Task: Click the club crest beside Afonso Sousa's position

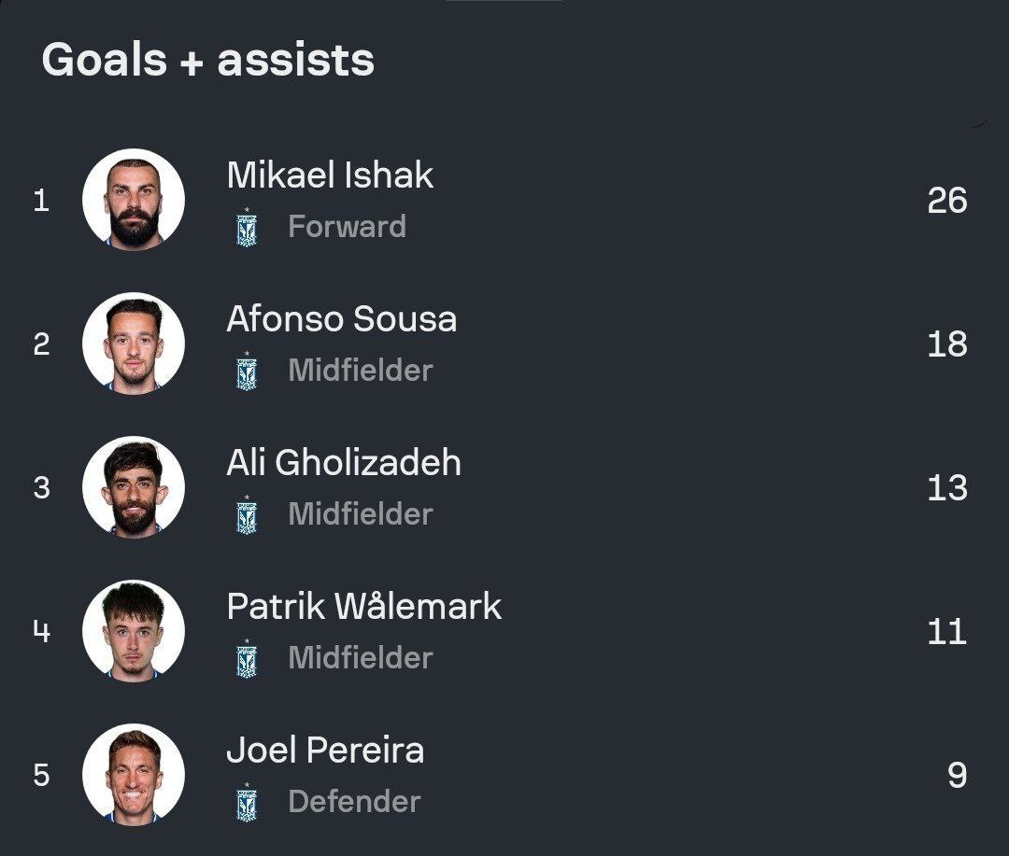Action: point(247,371)
